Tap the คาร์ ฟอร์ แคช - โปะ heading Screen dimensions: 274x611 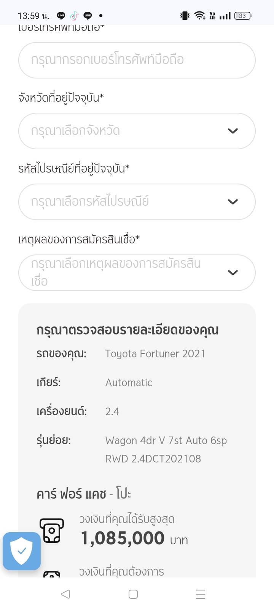[x=84, y=494]
